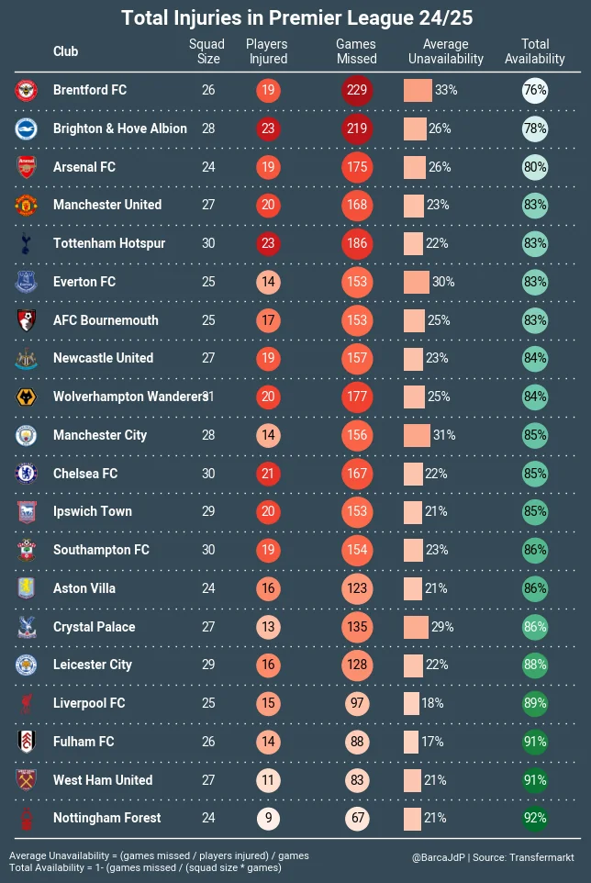
Task: Select the Total Availability column header
Action: [x=535, y=51]
